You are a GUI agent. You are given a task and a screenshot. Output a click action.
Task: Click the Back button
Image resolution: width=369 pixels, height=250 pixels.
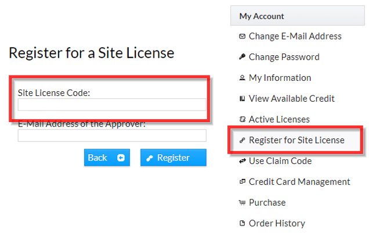tap(107, 158)
